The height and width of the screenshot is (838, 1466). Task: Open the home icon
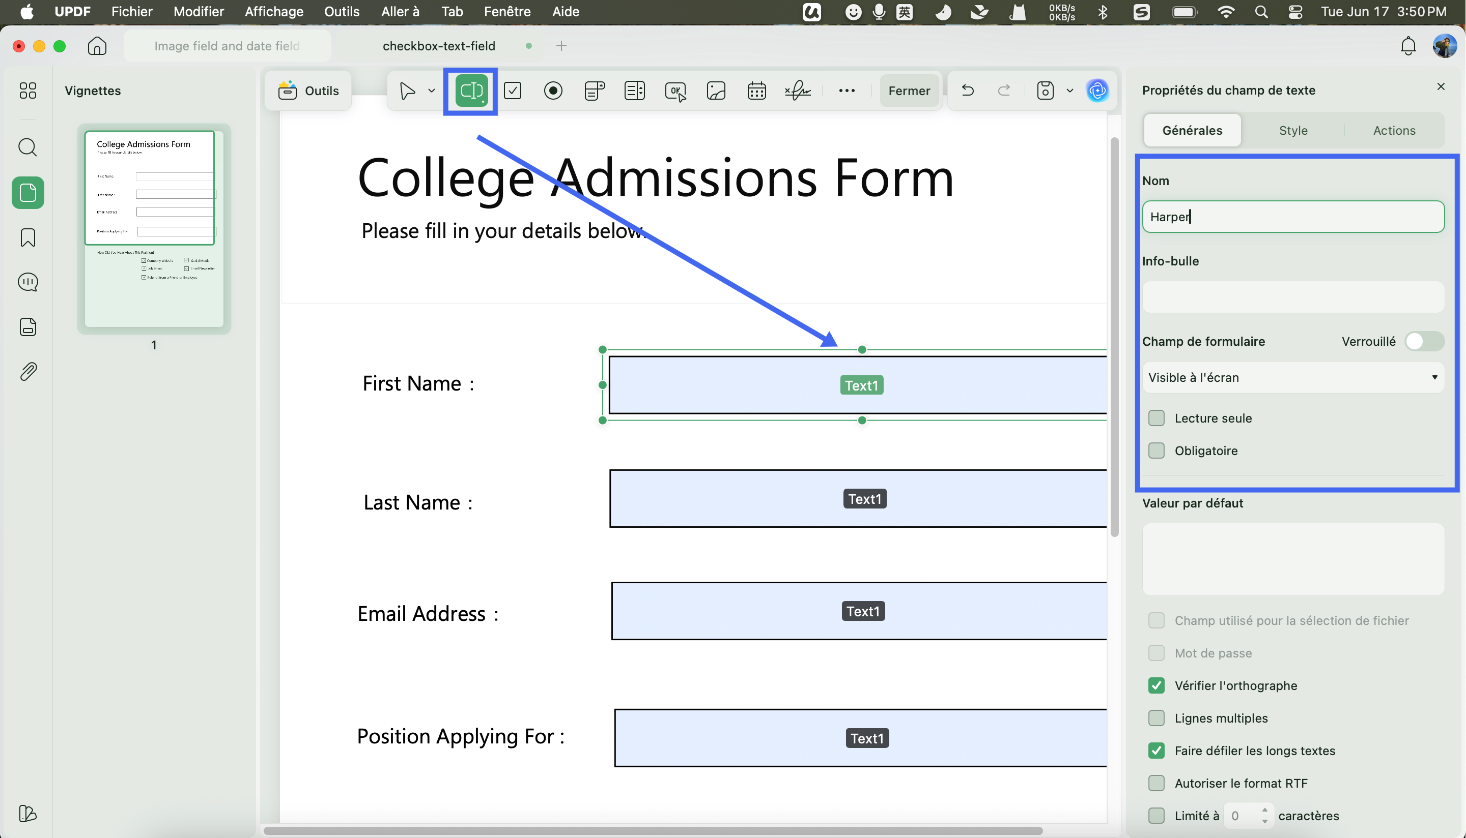[97, 45]
